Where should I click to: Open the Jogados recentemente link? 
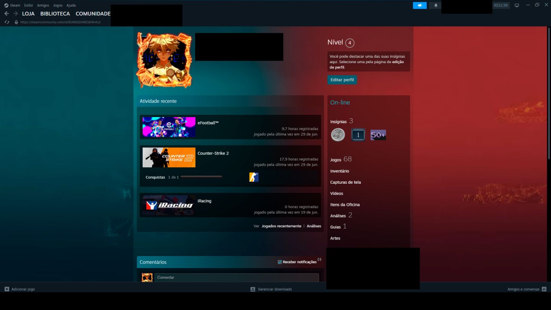point(281,226)
